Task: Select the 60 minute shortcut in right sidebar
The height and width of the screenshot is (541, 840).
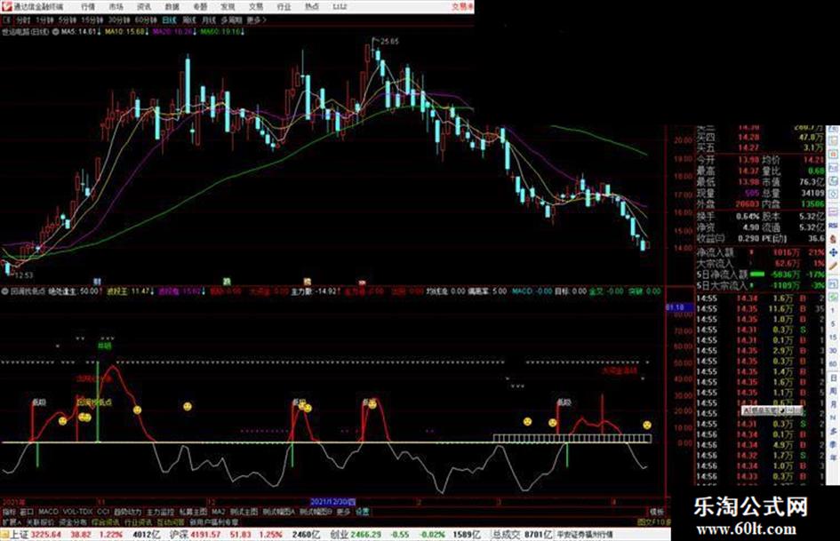Action: [x=833, y=363]
